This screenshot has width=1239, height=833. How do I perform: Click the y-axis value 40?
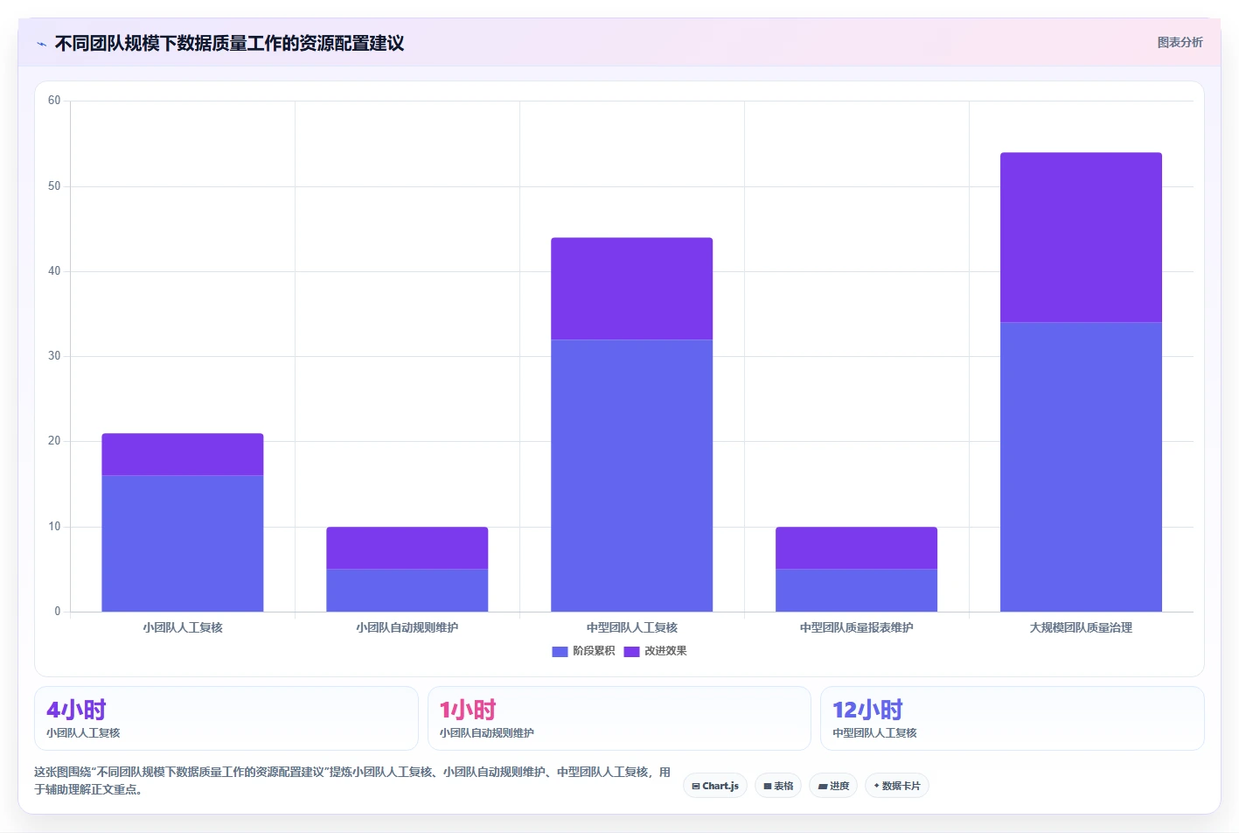tap(54, 271)
